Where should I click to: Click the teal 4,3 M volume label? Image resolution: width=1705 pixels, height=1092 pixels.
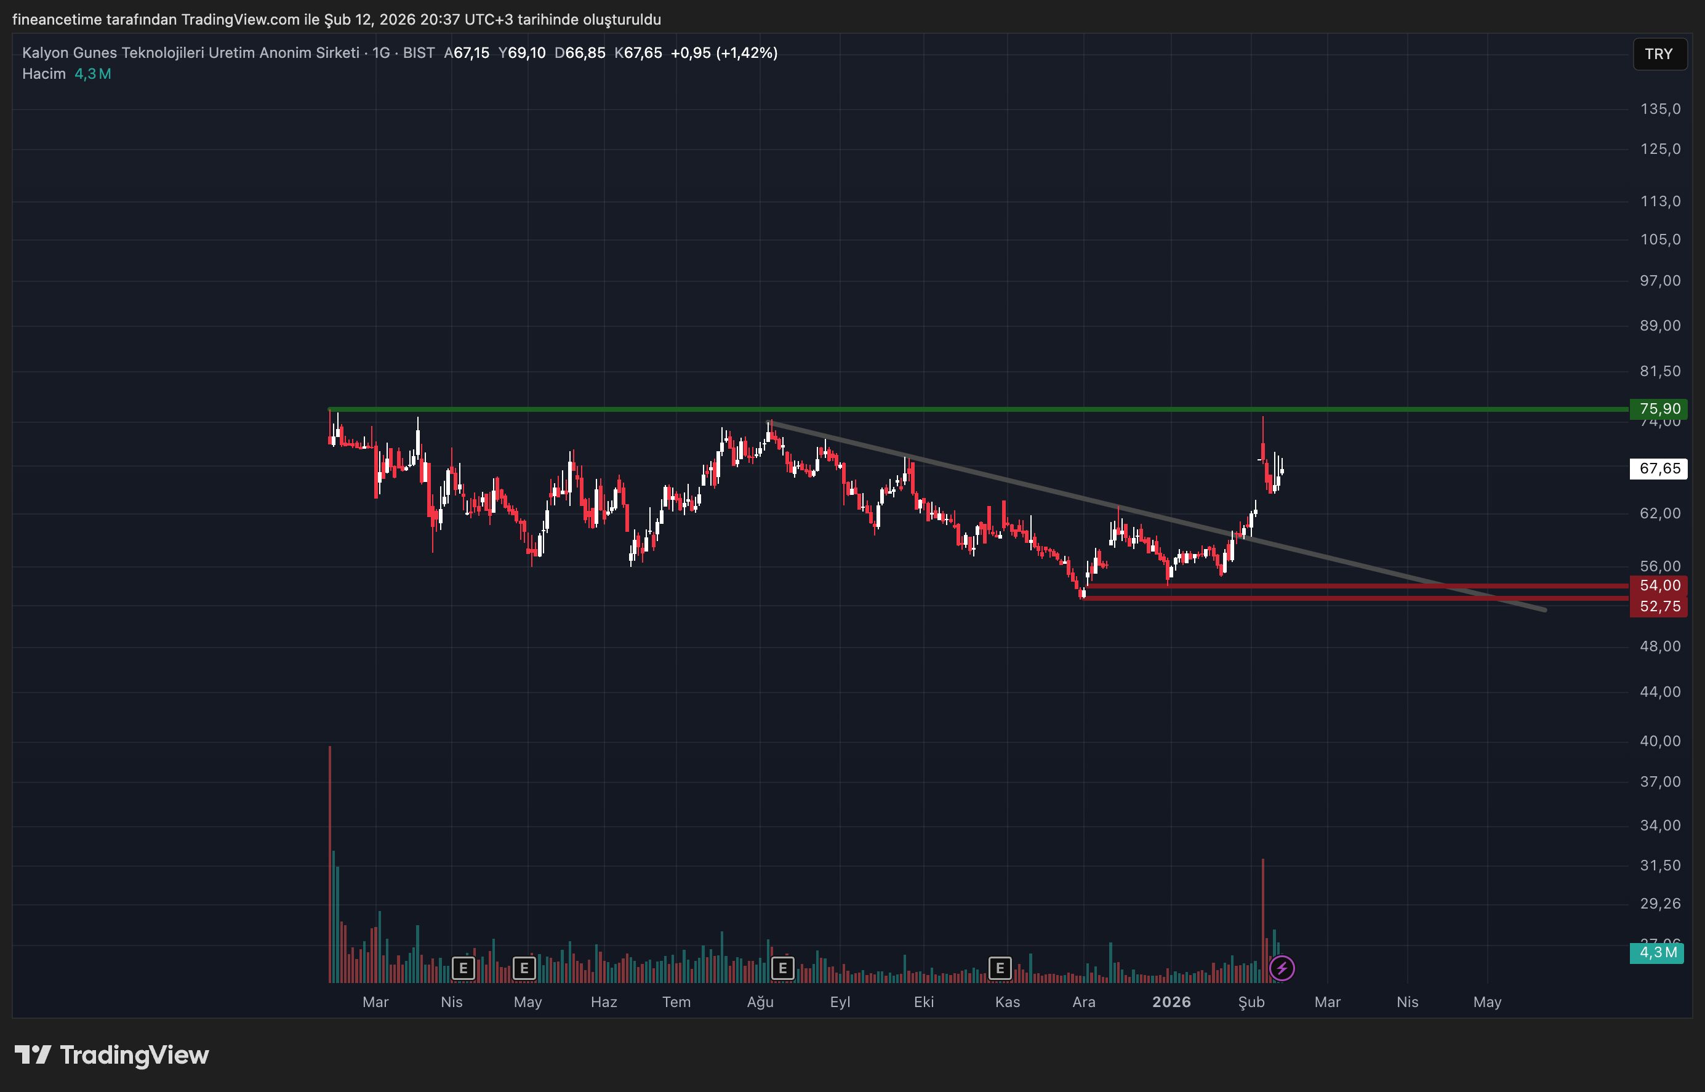[x=1658, y=952]
